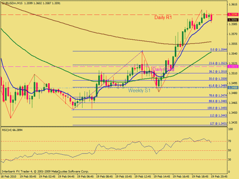239x179 pixels.
Task: Click the 19 Feb 12:45 time axis label
Action: pyautogui.click(x=143, y=177)
